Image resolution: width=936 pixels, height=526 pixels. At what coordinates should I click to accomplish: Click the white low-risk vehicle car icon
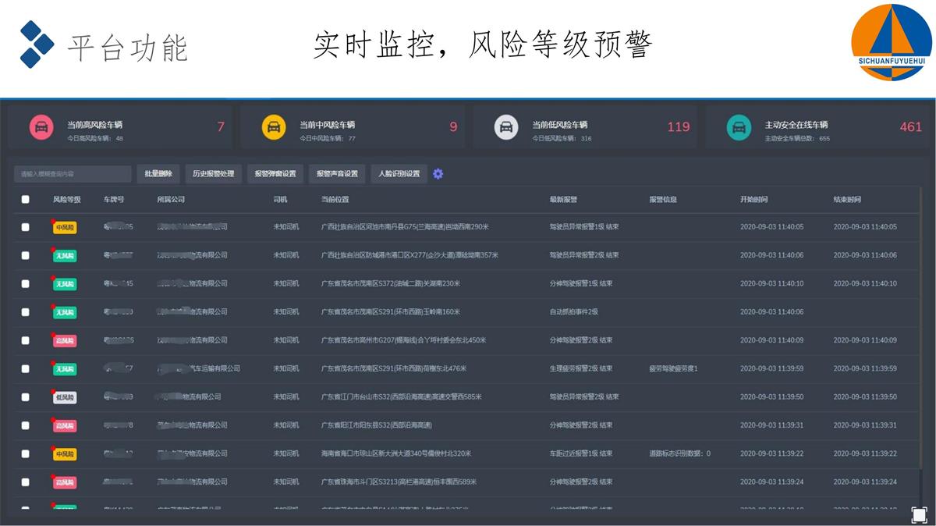pyautogui.click(x=506, y=127)
